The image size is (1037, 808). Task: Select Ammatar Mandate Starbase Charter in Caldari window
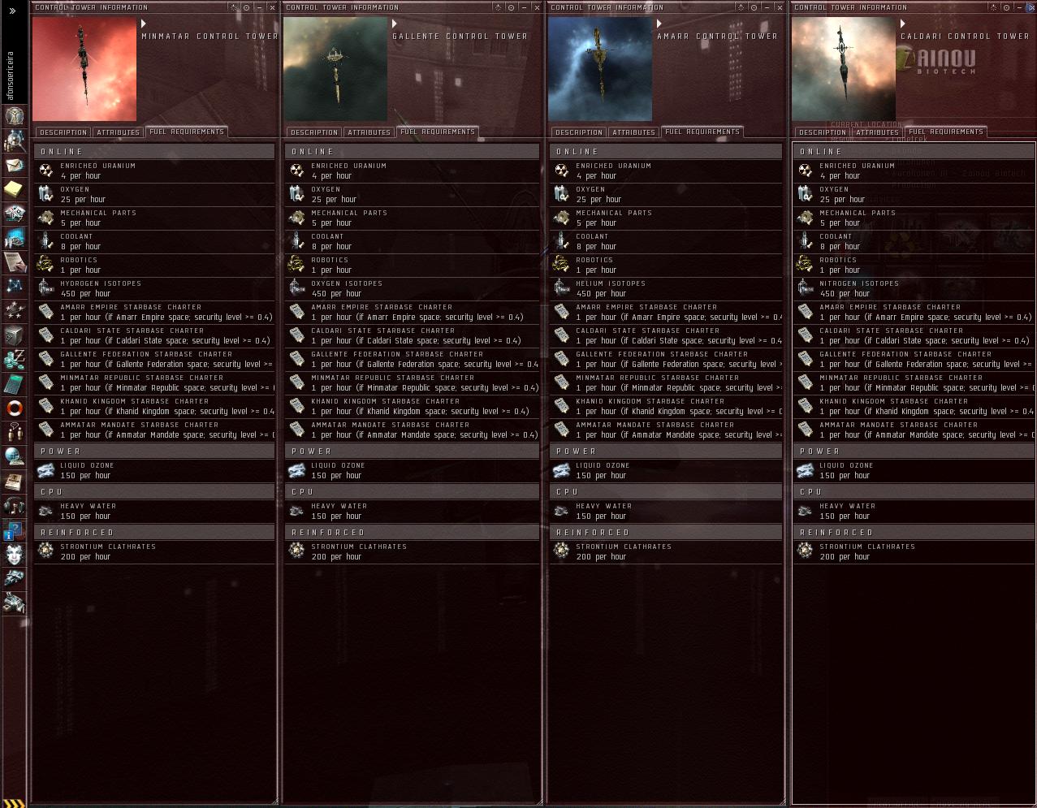pyautogui.click(x=914, y=430)
